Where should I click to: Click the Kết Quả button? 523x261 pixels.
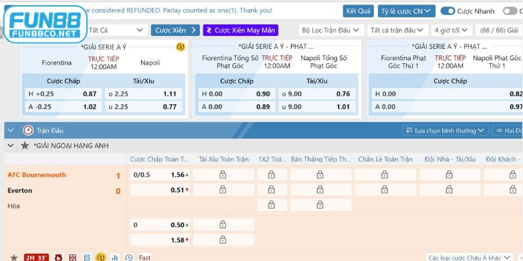tap(358, 11)
